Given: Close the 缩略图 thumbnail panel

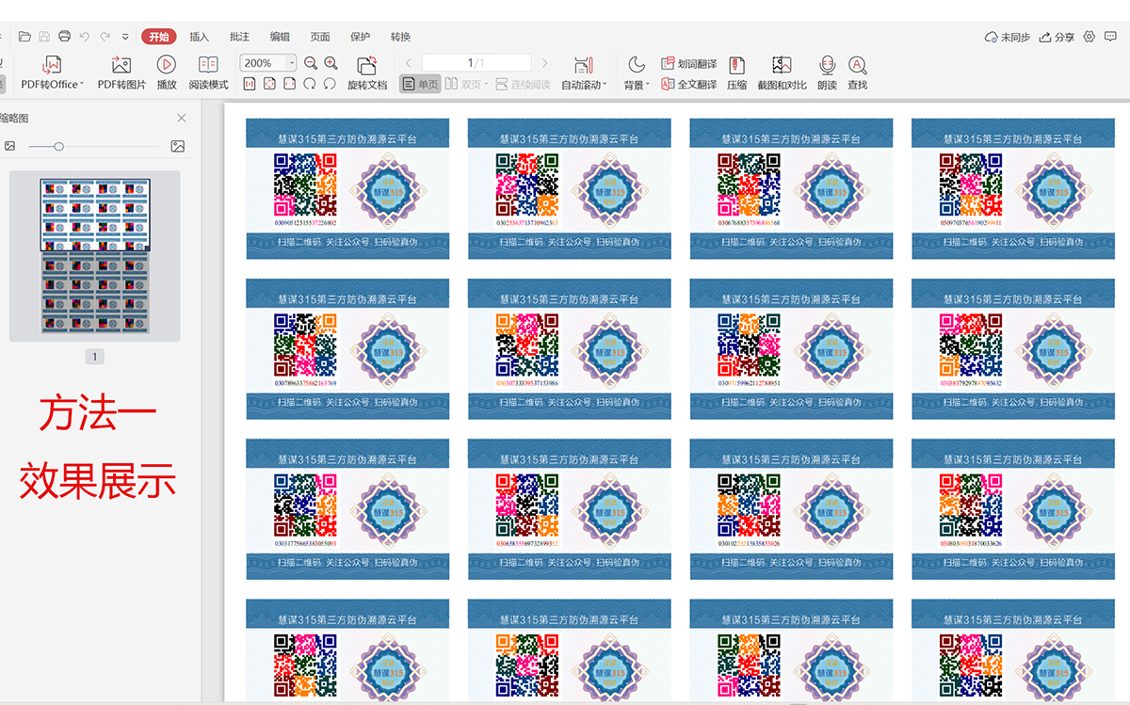Looking at the screenshot, I should [182, 119].
